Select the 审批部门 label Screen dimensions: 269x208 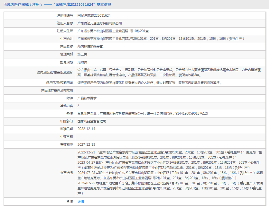(66, 121)
